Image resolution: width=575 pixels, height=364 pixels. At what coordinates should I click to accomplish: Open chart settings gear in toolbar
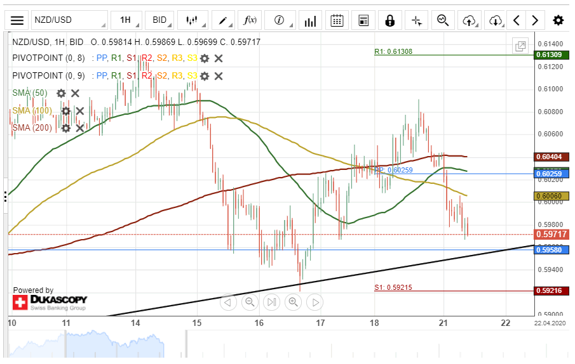click(x=558, y=20)
